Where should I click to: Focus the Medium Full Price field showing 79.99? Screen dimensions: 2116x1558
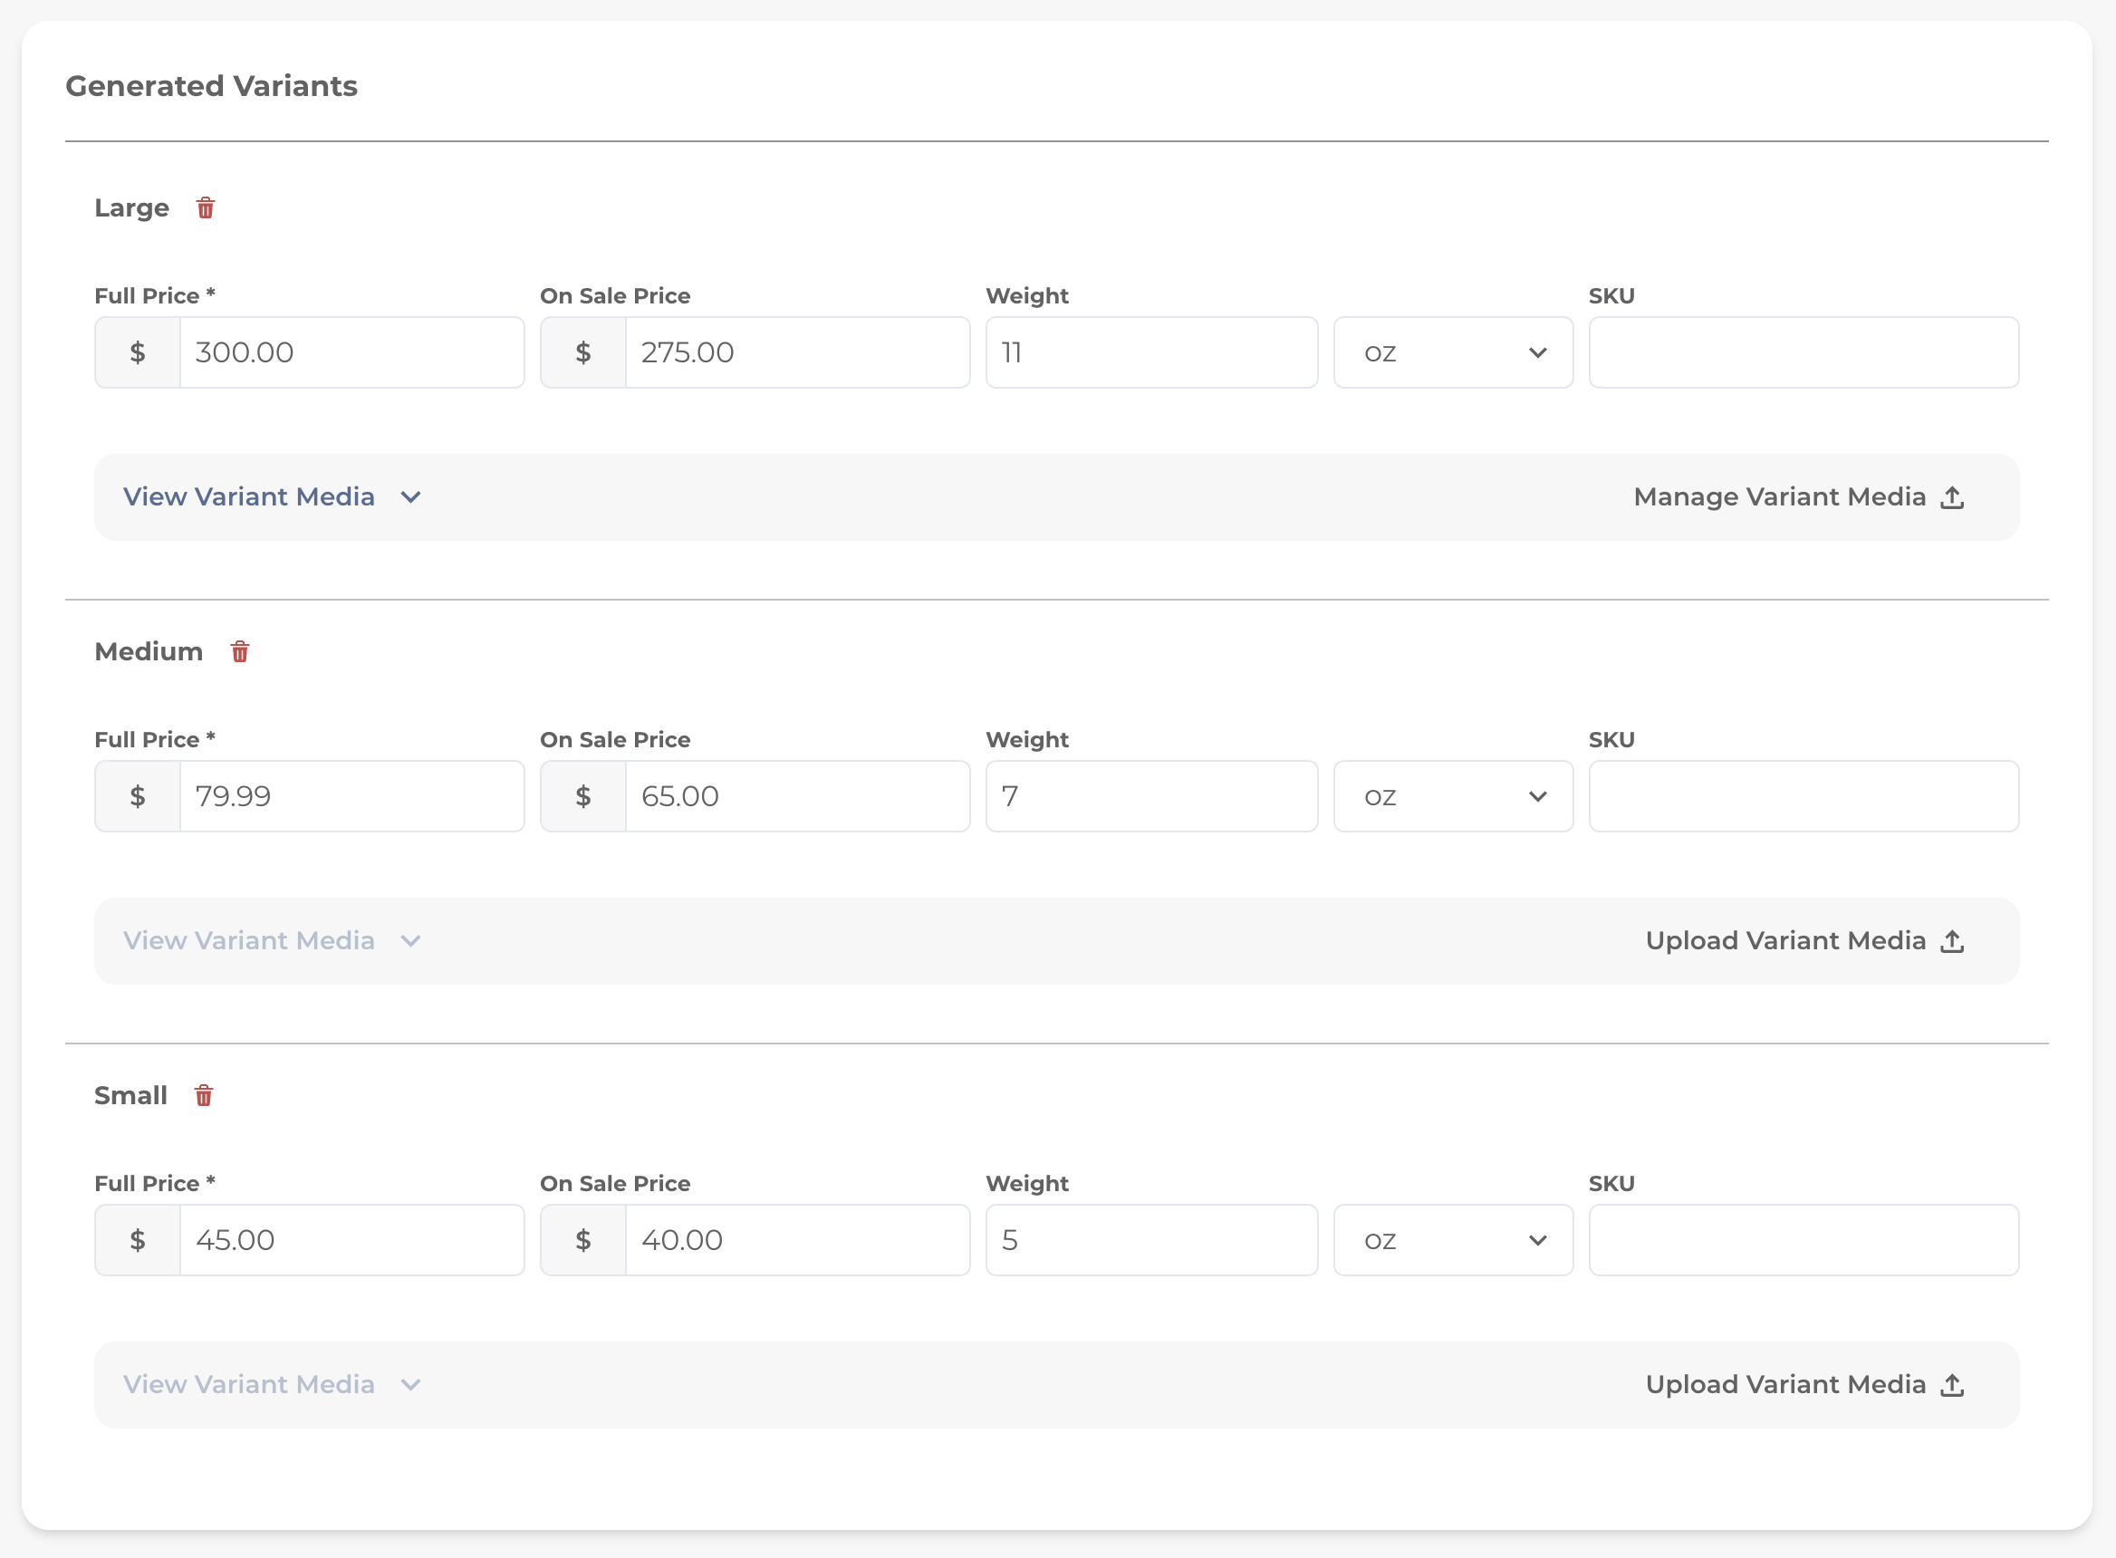tap(351, 796)
